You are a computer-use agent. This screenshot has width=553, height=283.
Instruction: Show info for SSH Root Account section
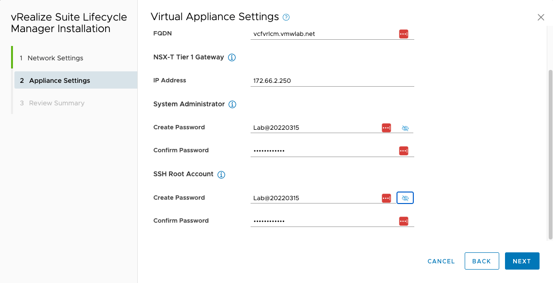tap(221, 175)
